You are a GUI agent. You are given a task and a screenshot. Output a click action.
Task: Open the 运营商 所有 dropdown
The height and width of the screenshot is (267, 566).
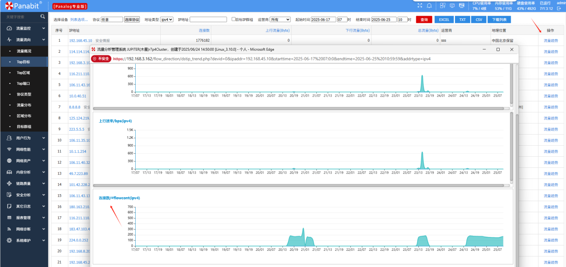tap(280, 20)
